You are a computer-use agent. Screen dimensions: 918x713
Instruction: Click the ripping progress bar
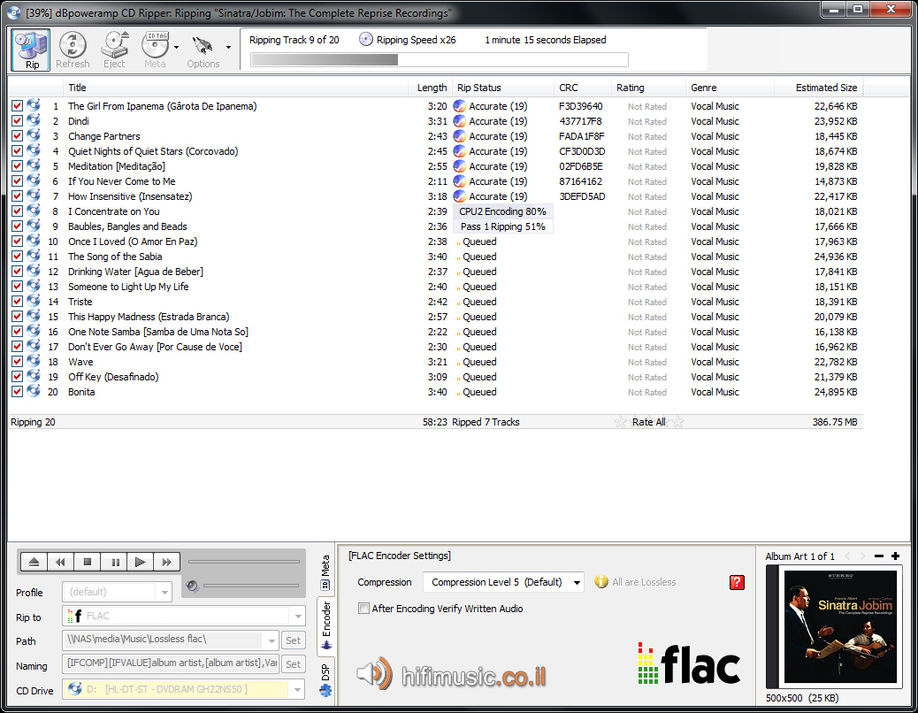pyautogui.click(x=439, y=59)
